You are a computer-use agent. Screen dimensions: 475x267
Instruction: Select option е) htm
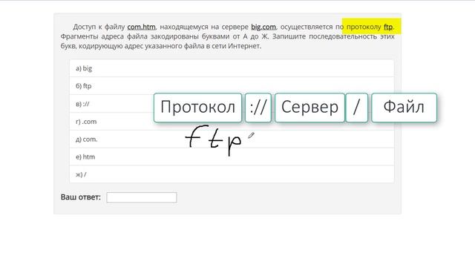232,156
